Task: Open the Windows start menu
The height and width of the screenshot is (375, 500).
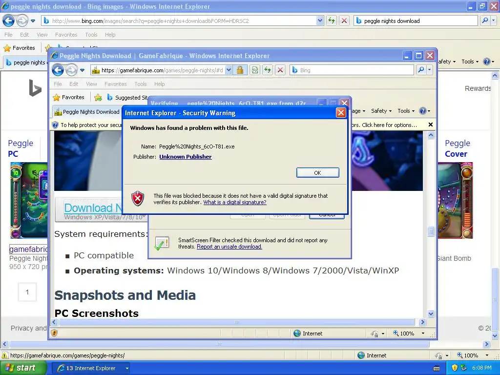Action: pyautogui.click(x=23, y=368)
